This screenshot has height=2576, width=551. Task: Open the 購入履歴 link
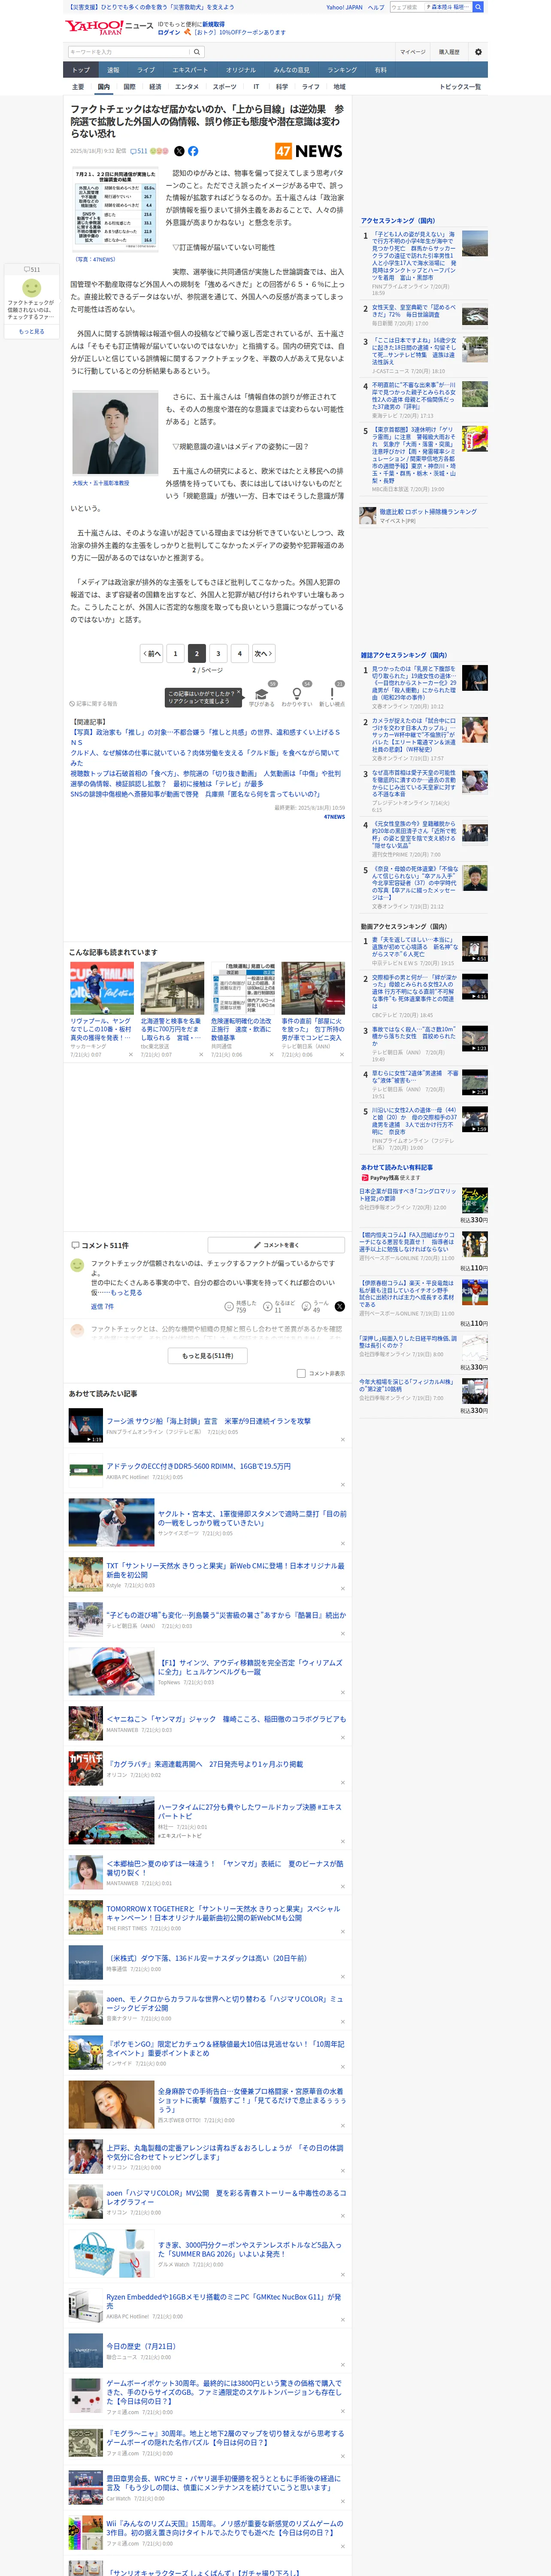449,52
